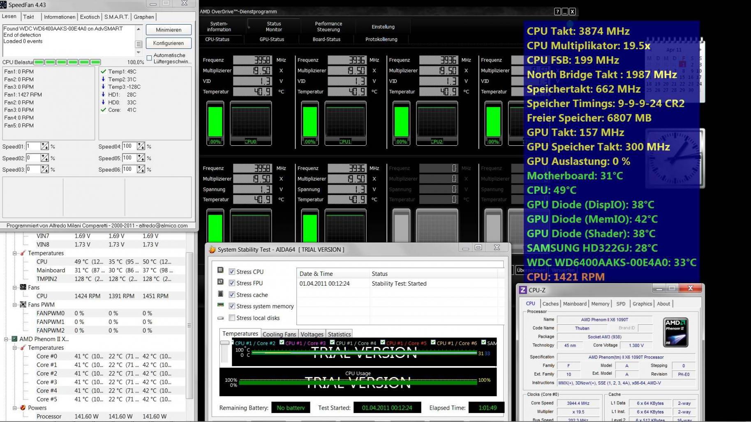Click the green check icon beside Core in SpeedFan
Screen dimensions: 751x422
pyautogui.click(x=103, y=110)
